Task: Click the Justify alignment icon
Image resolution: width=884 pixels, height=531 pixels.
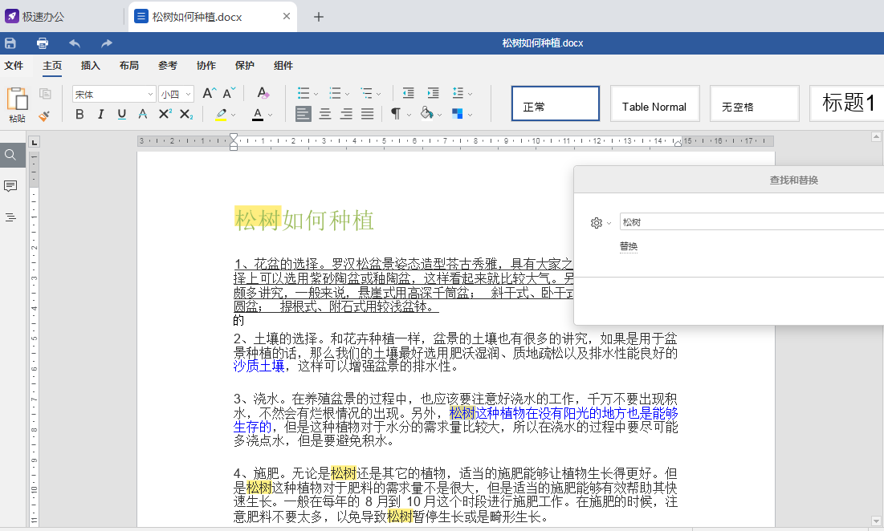Action: (x=368, y=115)
